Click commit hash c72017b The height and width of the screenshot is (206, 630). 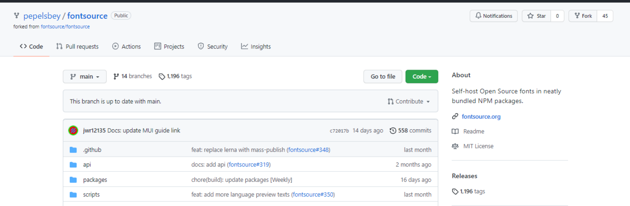339,131
